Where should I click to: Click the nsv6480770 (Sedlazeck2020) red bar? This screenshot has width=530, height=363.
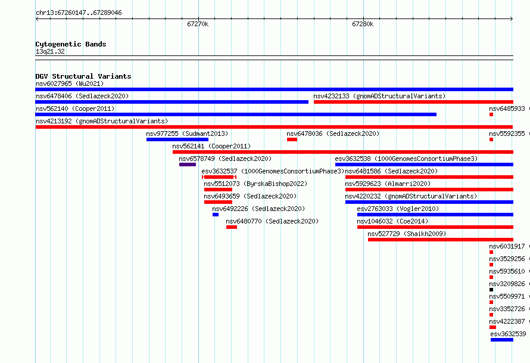(x=232, y=227)
